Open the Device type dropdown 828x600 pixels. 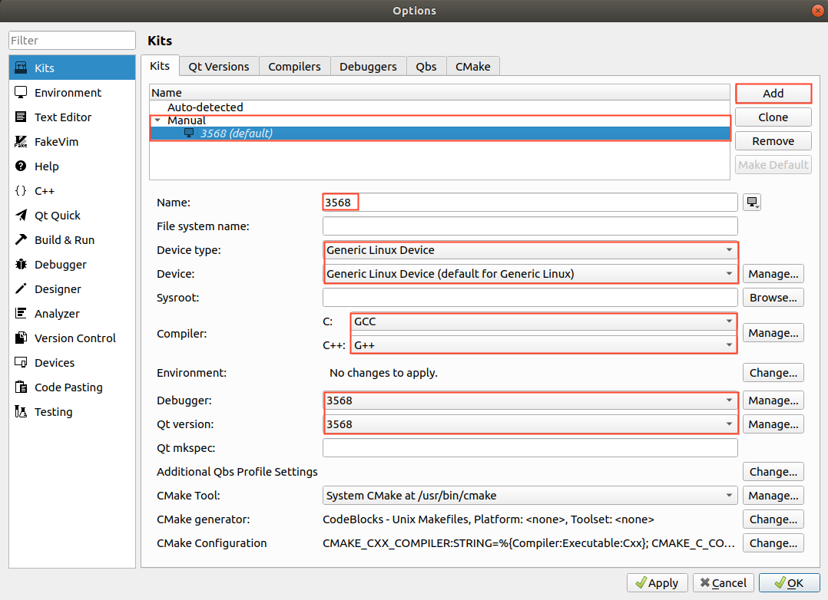(x=530, y=250)
